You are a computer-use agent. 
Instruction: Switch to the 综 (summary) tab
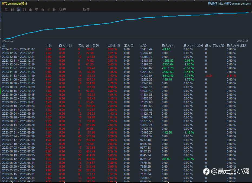pos(6,9)
